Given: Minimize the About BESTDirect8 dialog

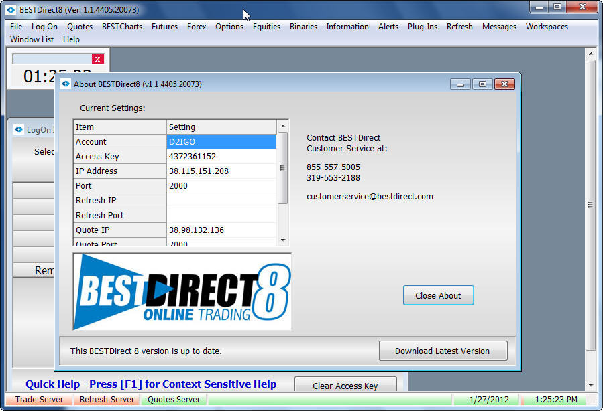Looking at the screenshot, I should pyautogui.click(x=460, y=84).
